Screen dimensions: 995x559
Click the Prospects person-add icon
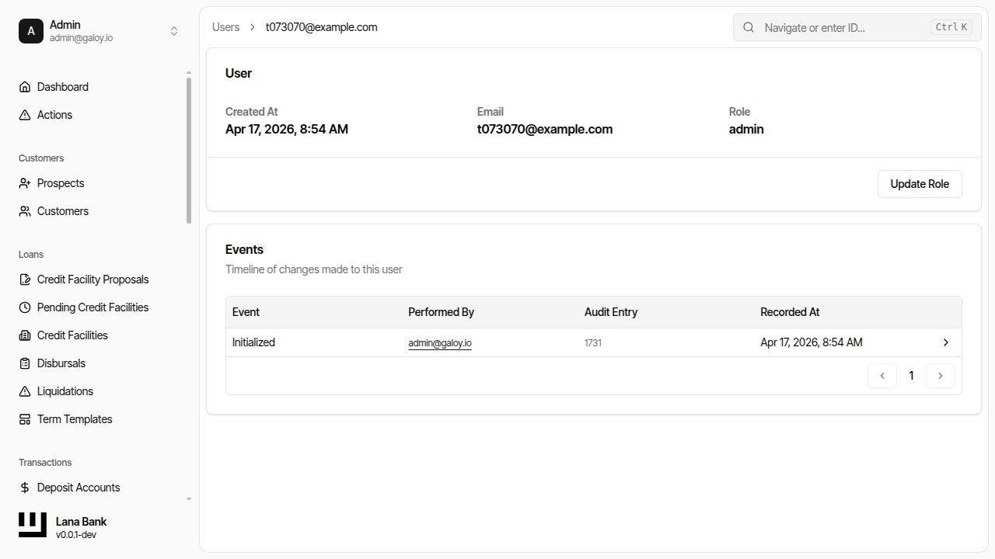(x=24, y=182)
